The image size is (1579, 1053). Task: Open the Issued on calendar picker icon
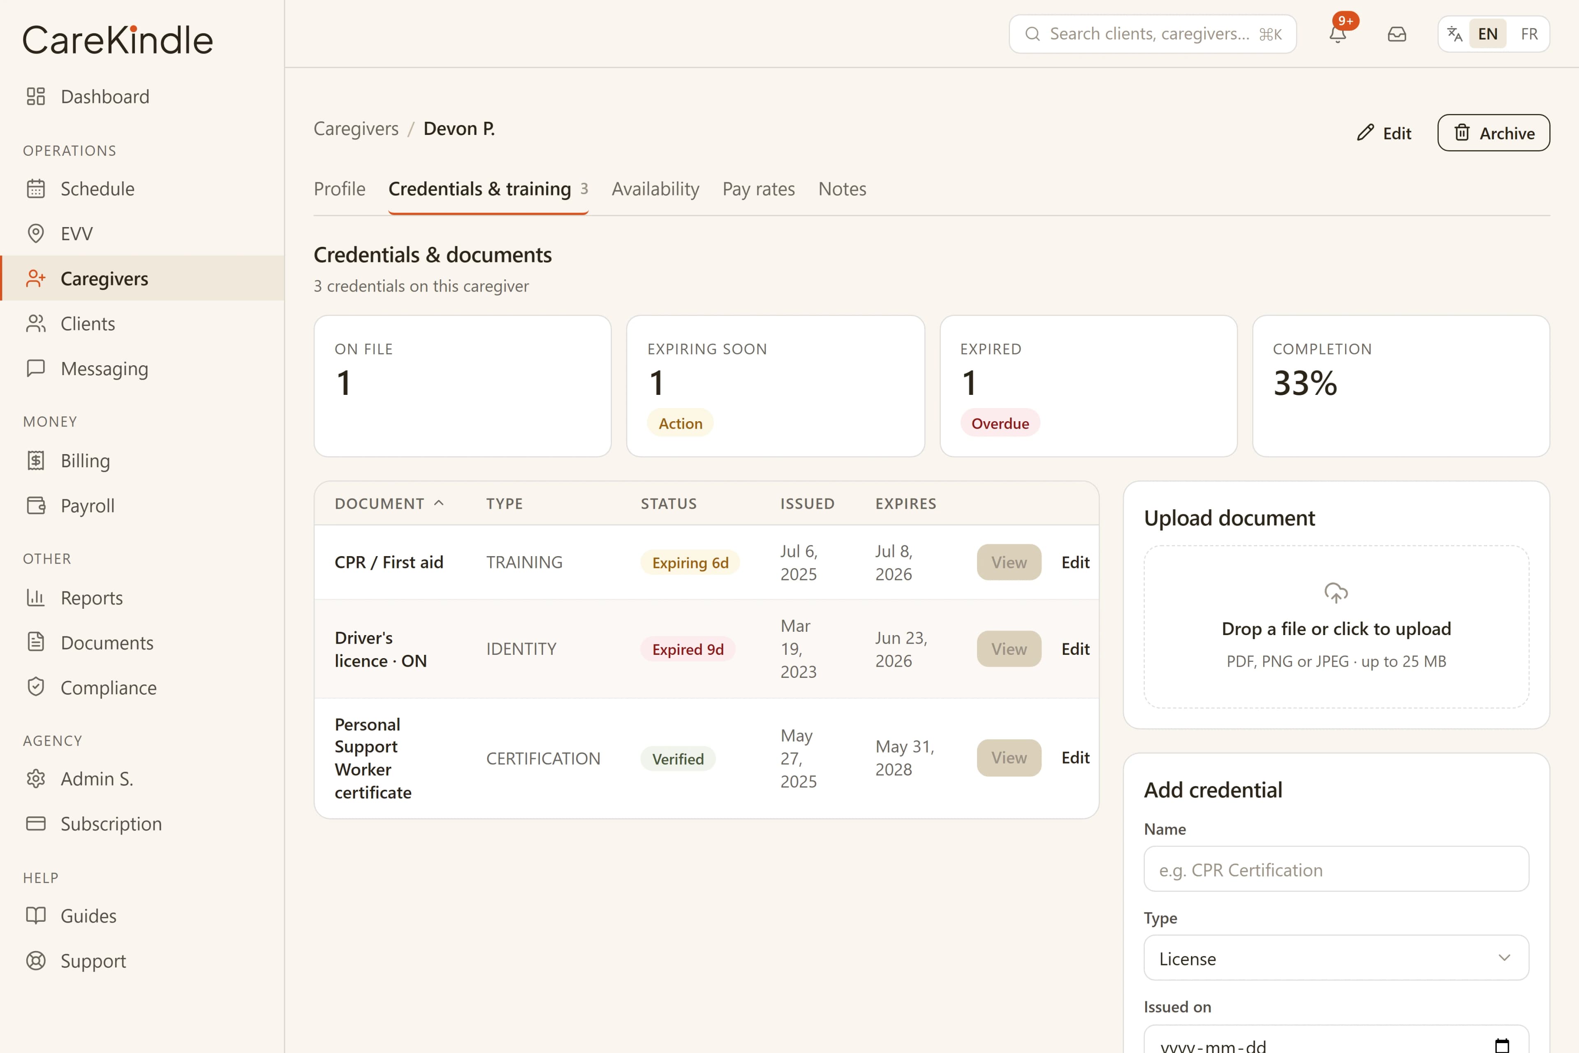(x=1502, y=1045)
